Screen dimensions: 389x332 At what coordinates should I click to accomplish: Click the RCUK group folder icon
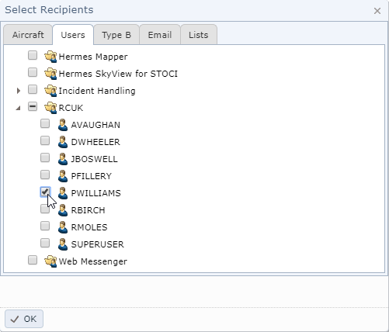click(50, 108)
